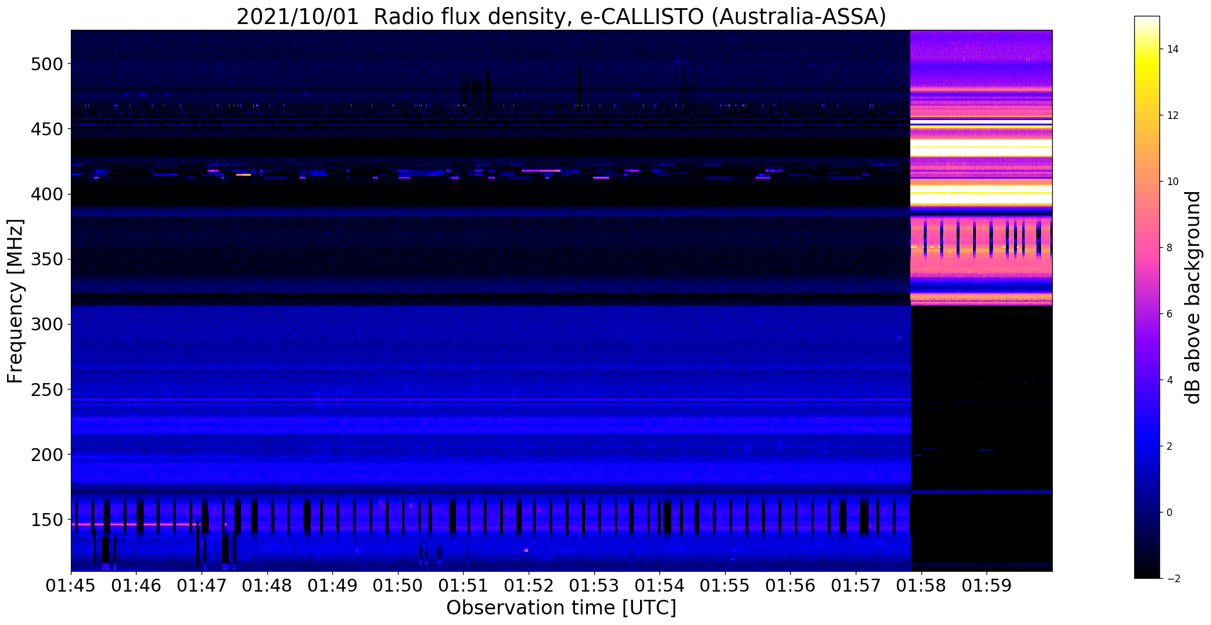This screenshot has width=1211, height=625.
Task: Click the 01:47 time tick label
Action: (202, 586)
